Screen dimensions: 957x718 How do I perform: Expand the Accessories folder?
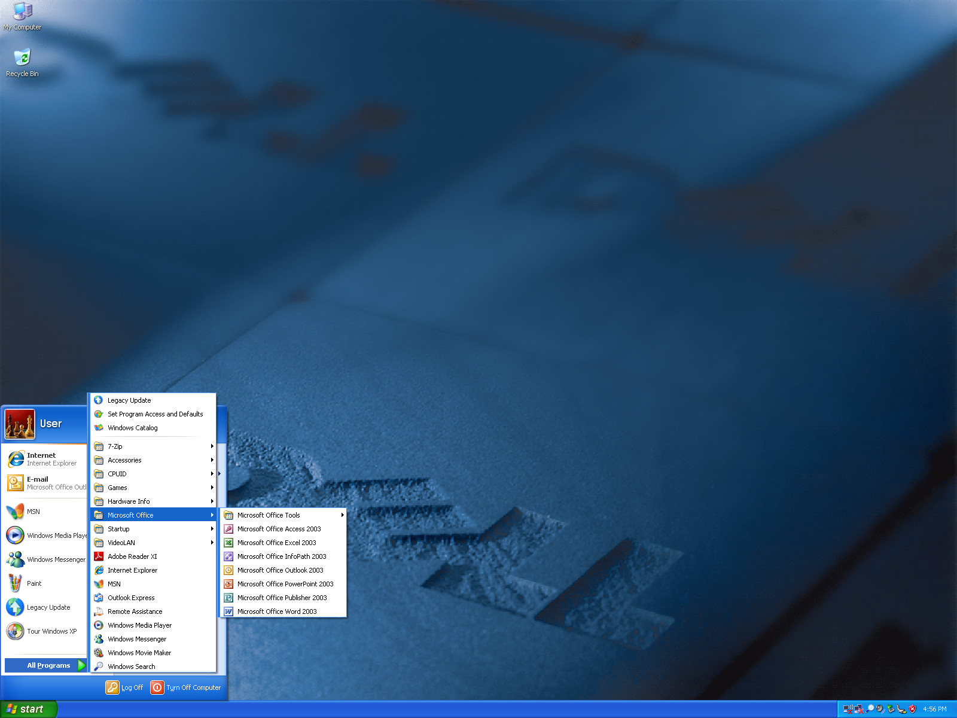pos(153,460)
